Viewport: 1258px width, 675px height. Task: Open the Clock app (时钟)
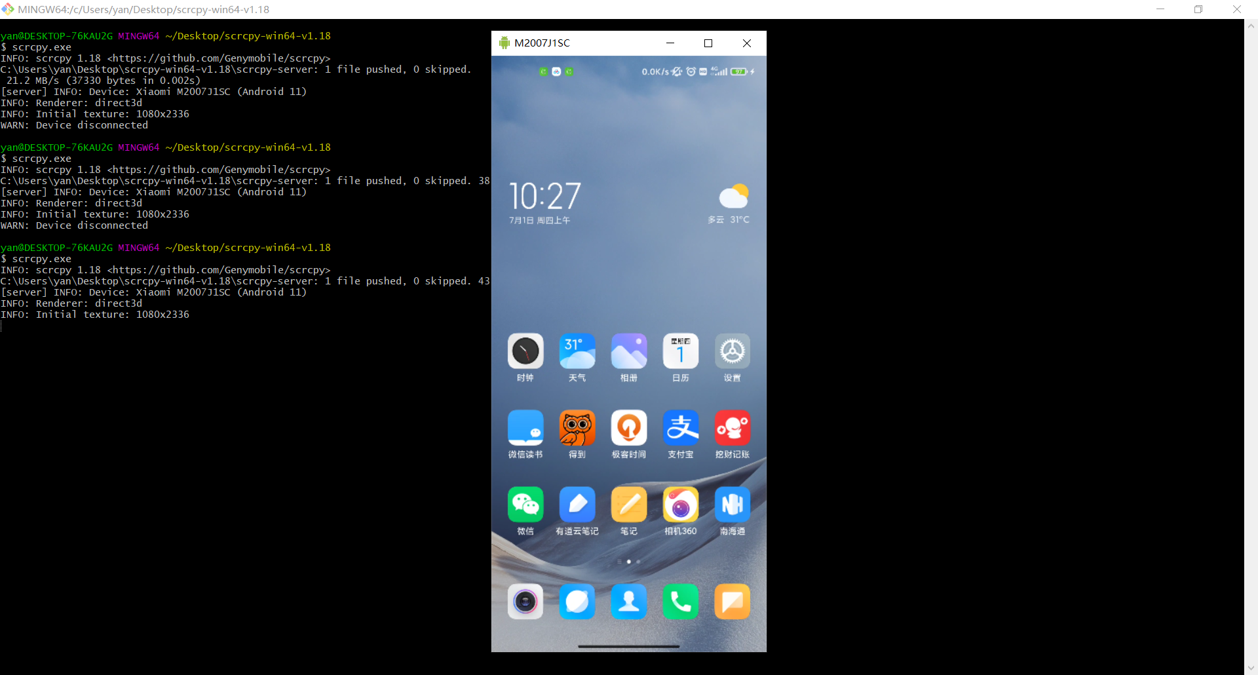point(525,352)
